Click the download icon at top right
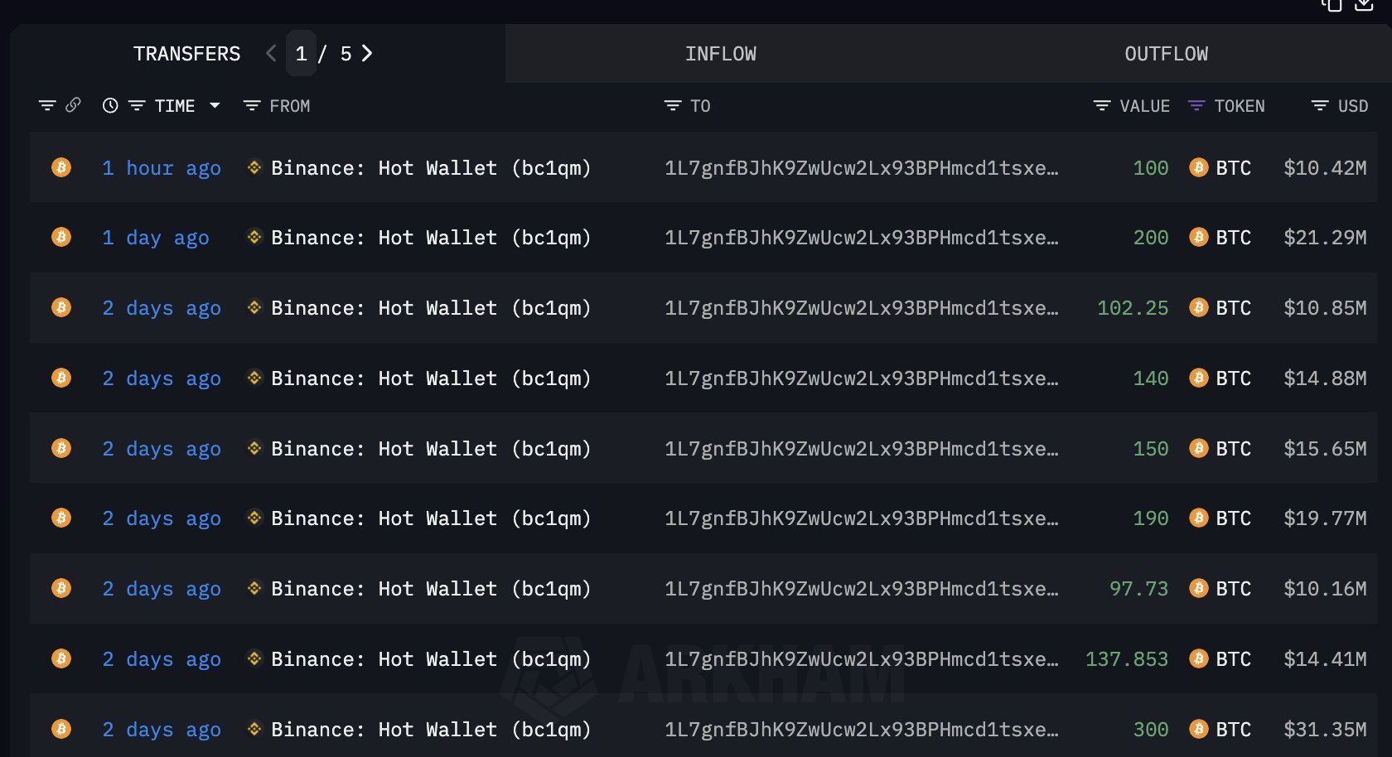Image resolution: width=1392 pixels, height=757 pixels. [1364, 5]
